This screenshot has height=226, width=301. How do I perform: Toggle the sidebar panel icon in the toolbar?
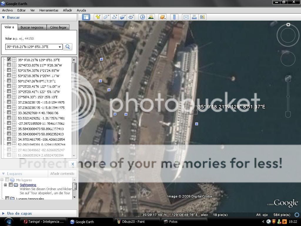[86, 17]
